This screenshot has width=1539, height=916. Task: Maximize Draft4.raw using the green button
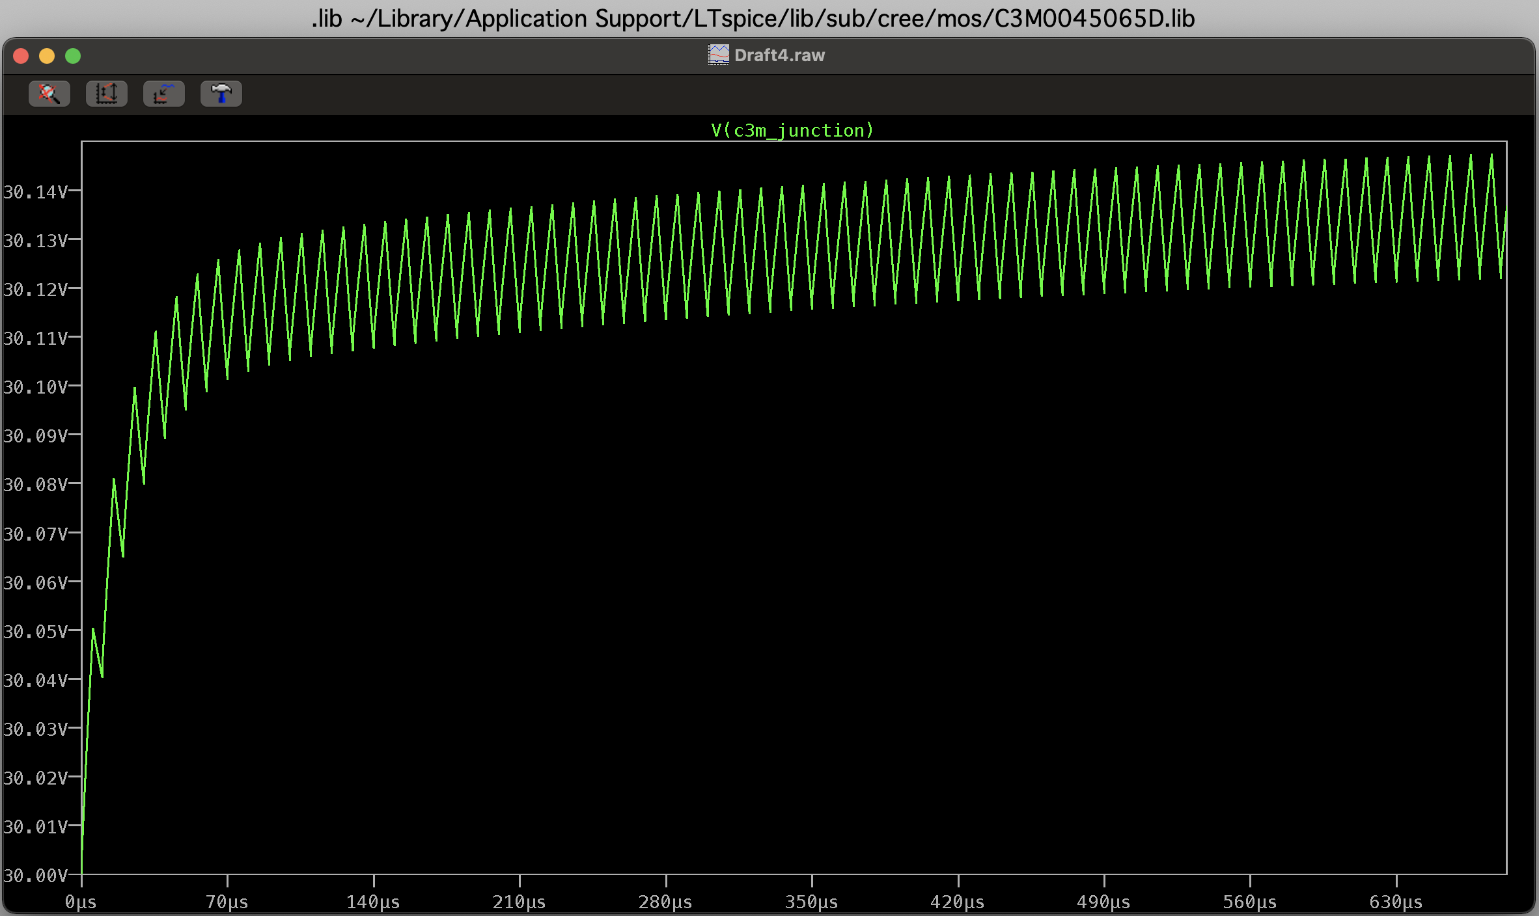(x=73, y=56)
